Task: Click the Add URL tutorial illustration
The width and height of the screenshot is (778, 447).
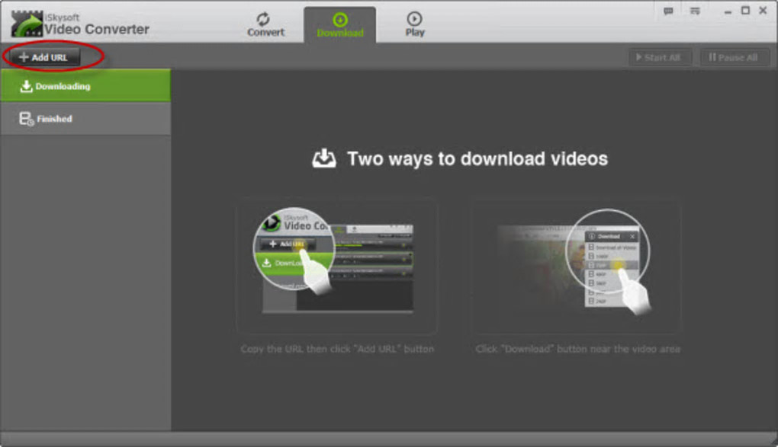Action: [x=337, y=265]
